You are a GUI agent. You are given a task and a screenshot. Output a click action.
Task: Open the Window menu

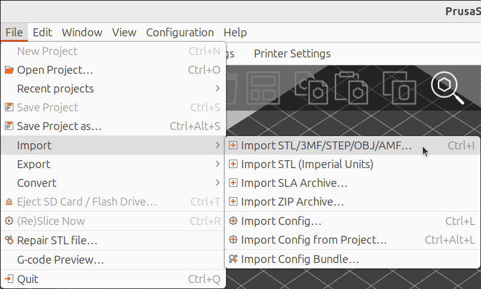82,32
